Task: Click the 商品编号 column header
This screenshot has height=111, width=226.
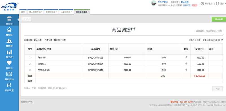Action: [96, 49]
